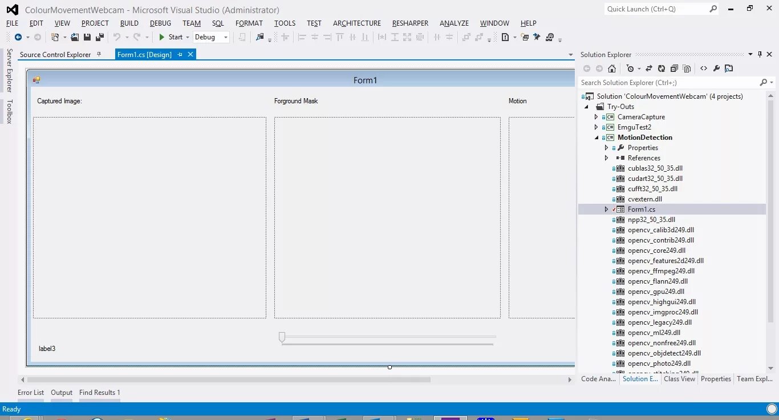This screenshot has height=420, width=779.
Task: Open the RESHARPER menu
Action: click(x=410, y=23)
